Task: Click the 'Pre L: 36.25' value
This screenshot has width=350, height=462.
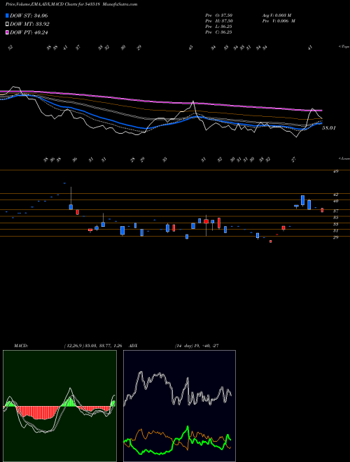Action: [x=219, y=27]
